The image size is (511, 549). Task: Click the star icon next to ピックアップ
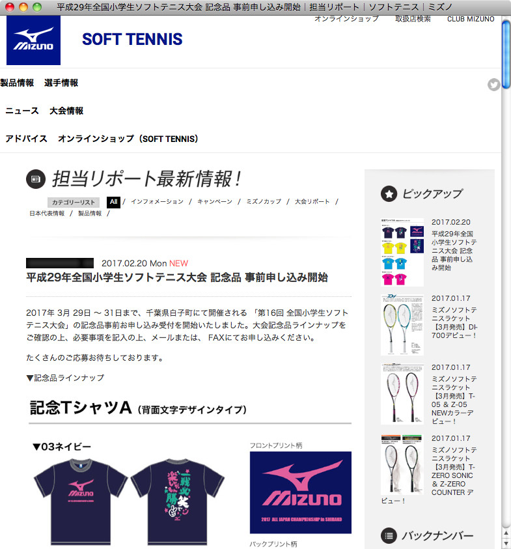coord(389,193)
